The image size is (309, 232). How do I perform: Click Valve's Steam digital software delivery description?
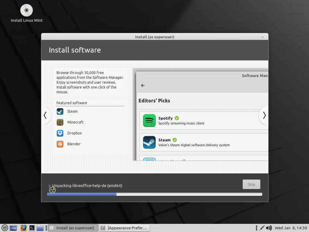pos(194,145)
